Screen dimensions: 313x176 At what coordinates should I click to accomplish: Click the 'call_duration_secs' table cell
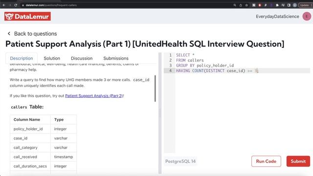30,166
